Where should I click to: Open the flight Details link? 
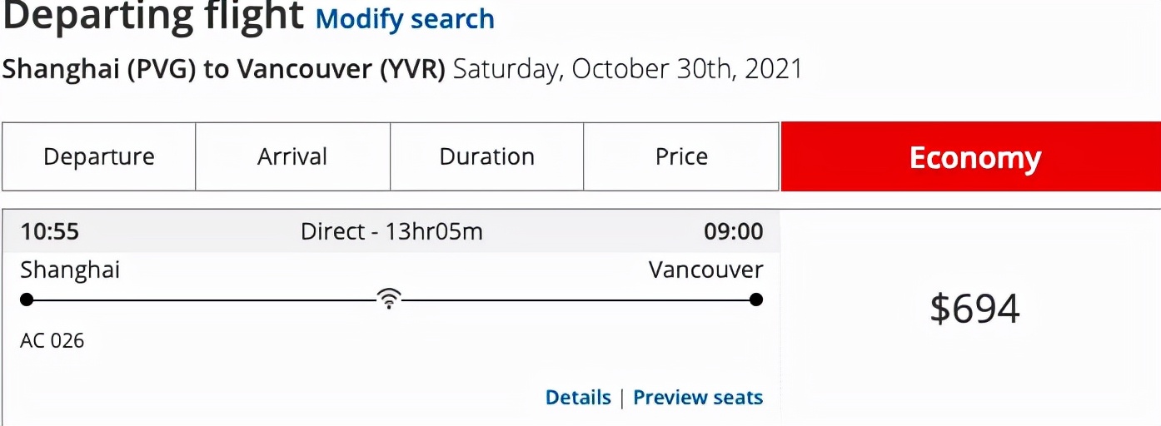tap(578, 398)
